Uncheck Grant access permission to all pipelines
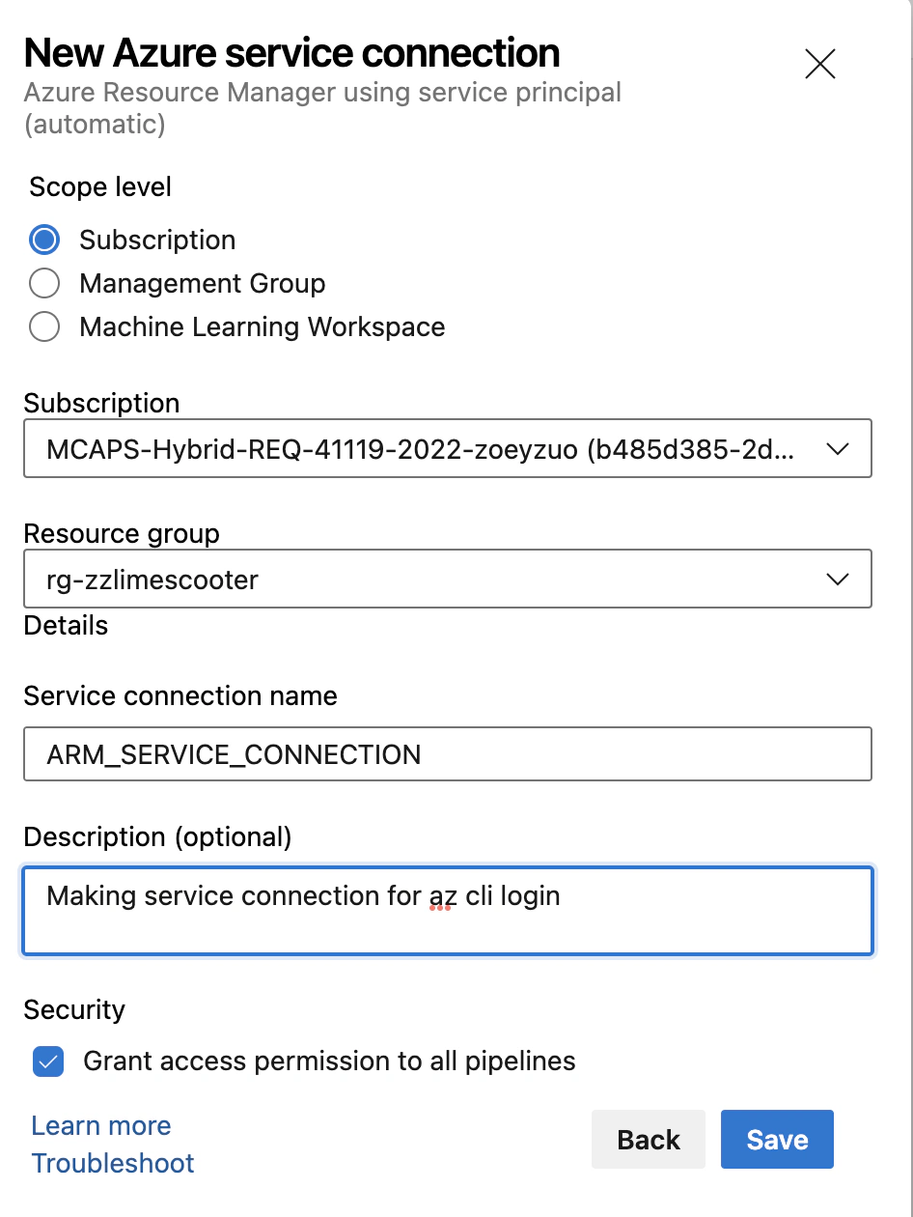Image resolution: width=913 pixels, height=1217 pixels. [x=48, y=1061]
